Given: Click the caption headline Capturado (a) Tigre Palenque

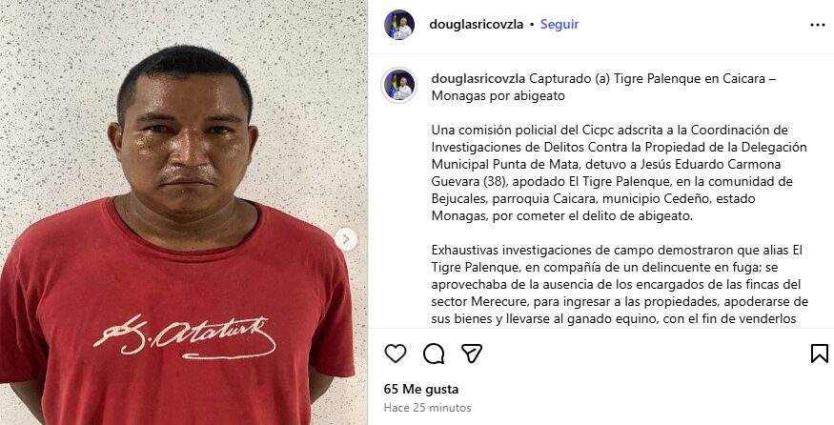Looking at the screenshot, I should click(x=603, y=88).
